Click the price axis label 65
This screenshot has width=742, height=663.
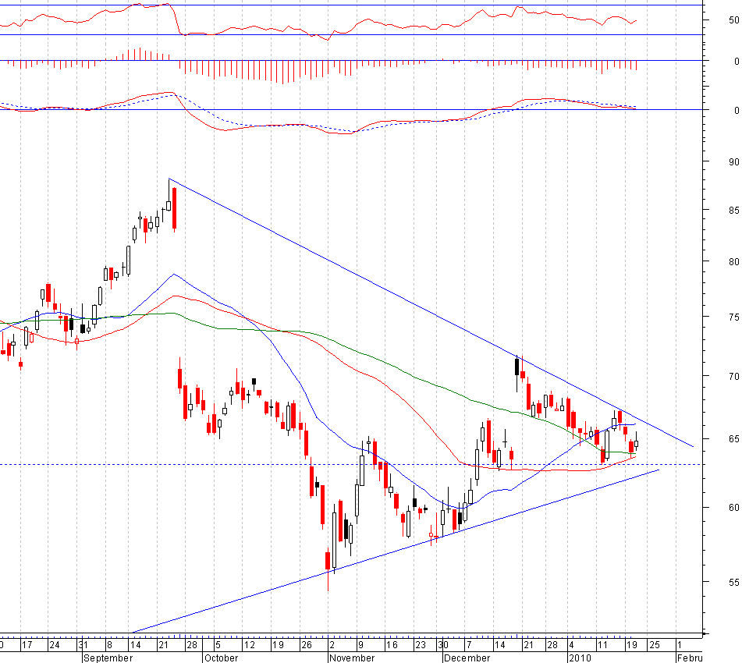click(733, 439)
